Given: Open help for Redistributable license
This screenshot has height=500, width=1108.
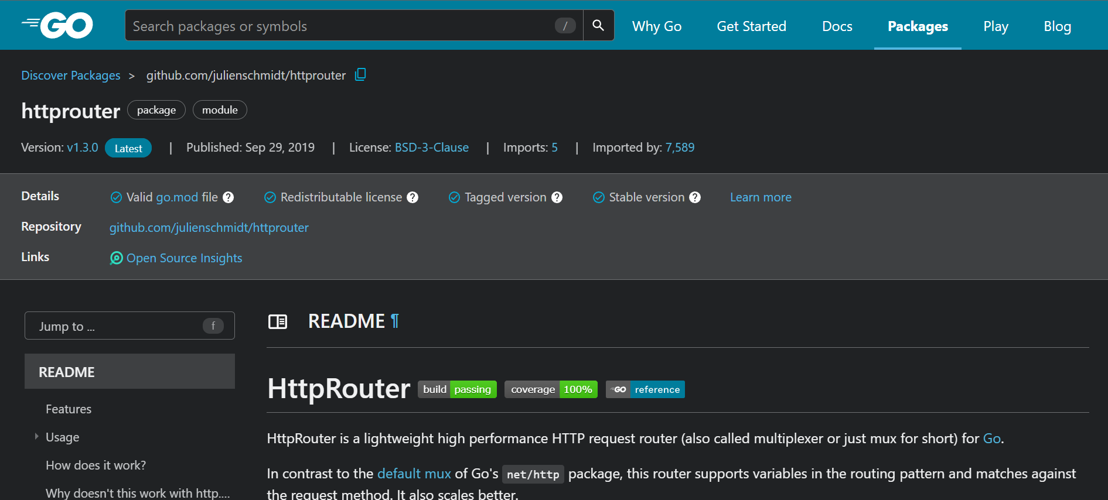Looking at the screenshot, I should tap(412, 197).
